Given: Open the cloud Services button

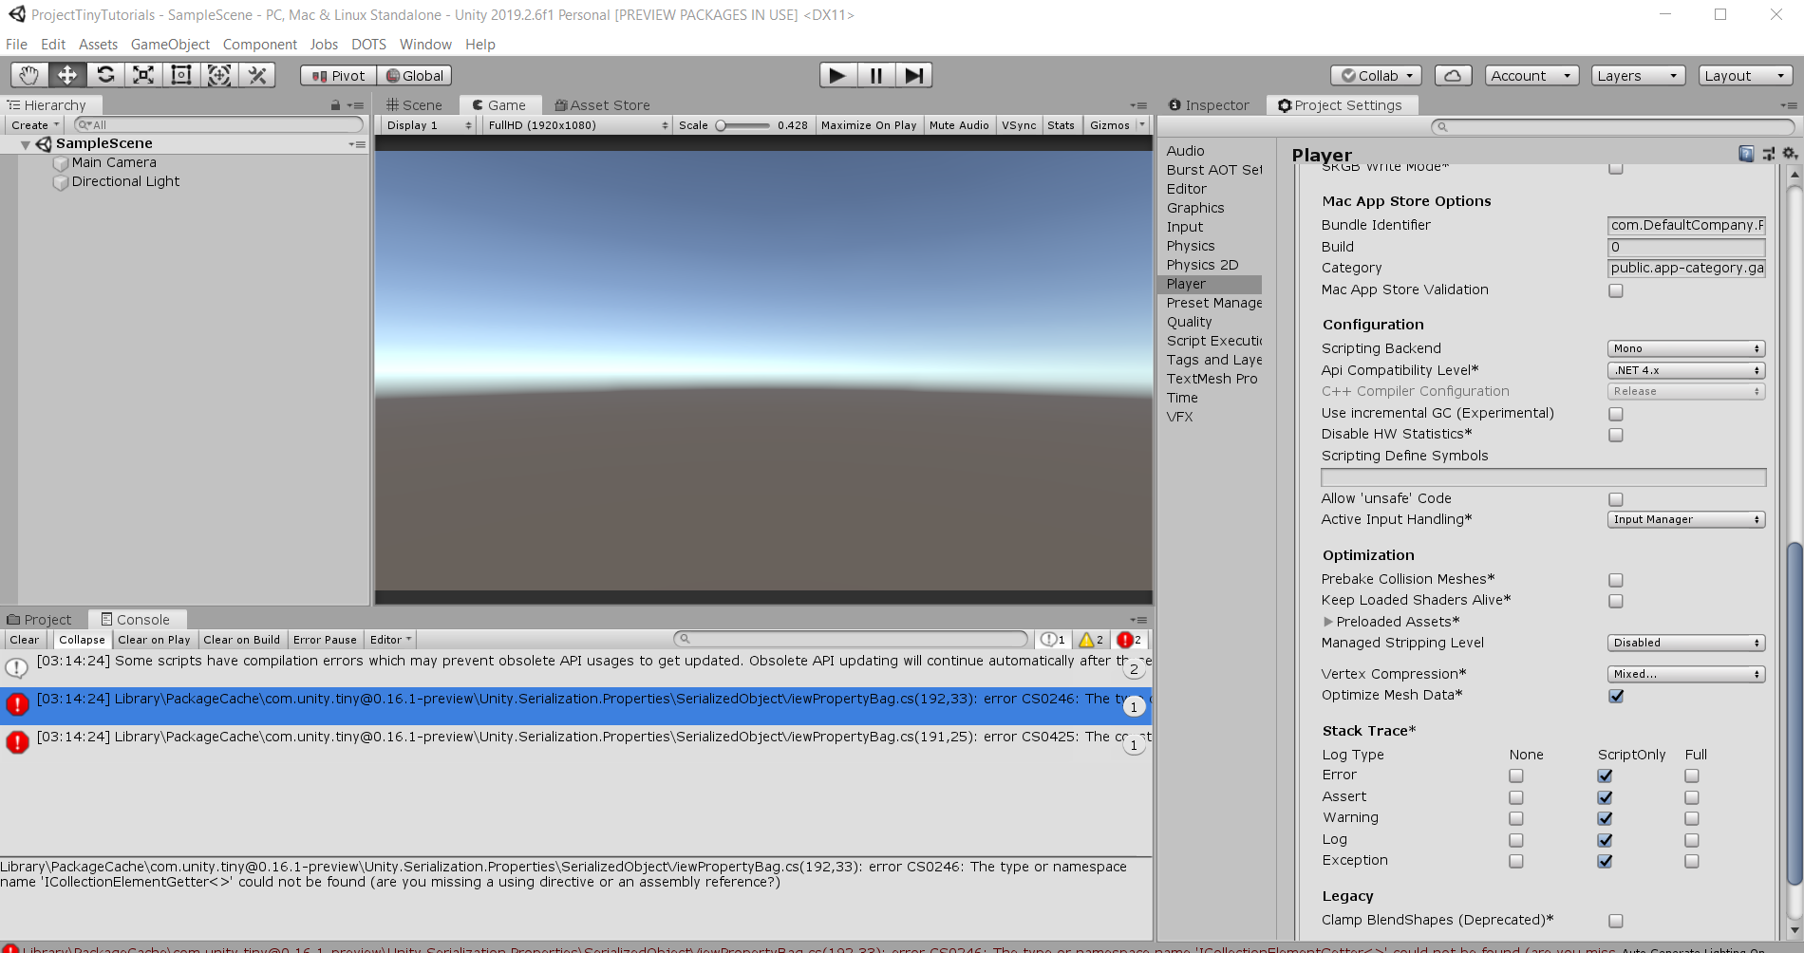Looking at the screenshot, I should click(1453, 76).
